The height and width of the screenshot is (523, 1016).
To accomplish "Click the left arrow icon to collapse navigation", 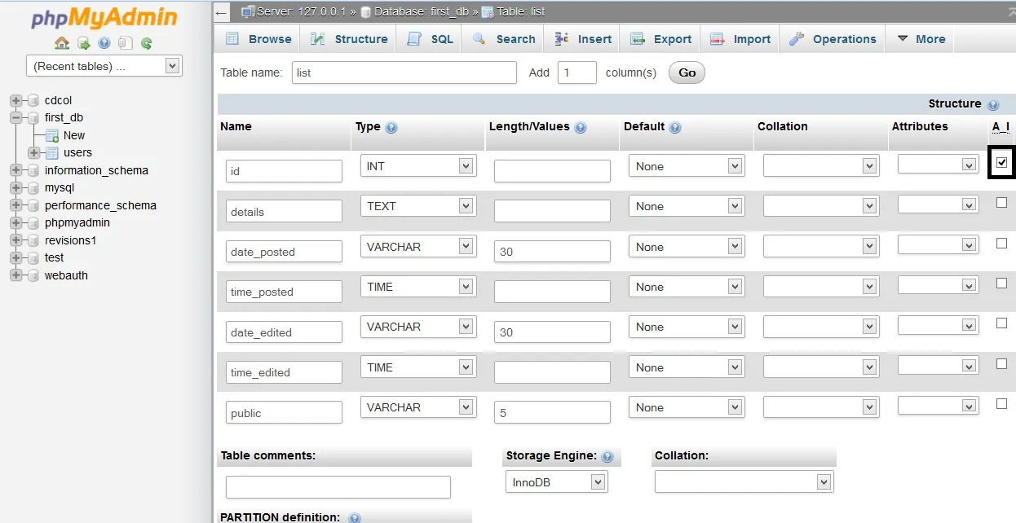I will tap(221, 12).
